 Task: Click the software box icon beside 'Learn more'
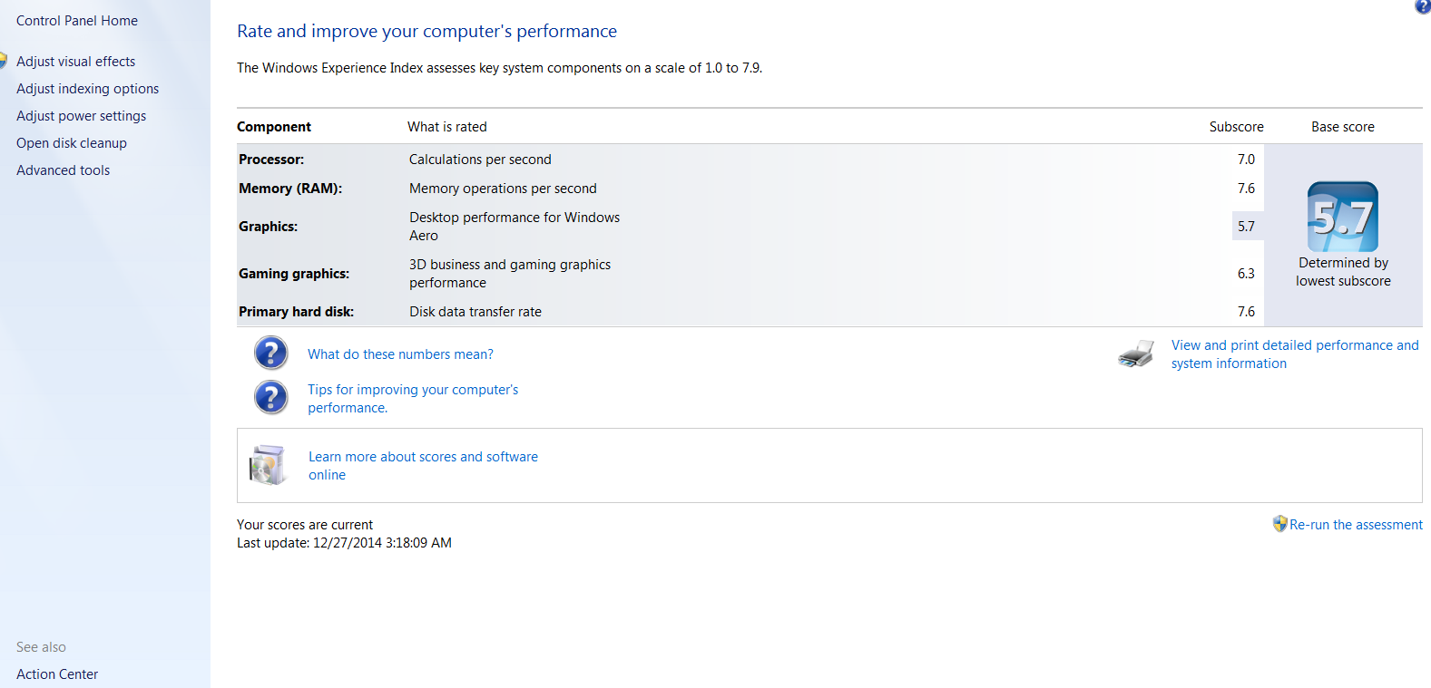point(268,465)
